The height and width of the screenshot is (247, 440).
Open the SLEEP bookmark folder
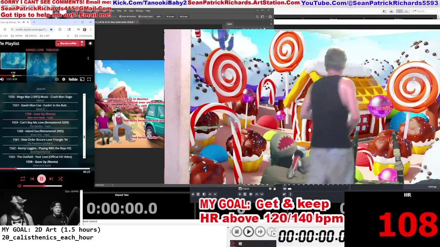coord(45,36)
